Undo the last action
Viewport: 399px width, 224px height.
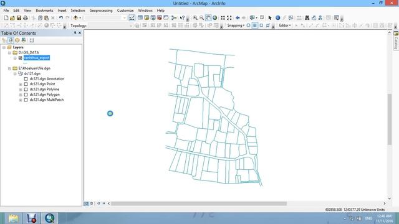click(61, 18)
